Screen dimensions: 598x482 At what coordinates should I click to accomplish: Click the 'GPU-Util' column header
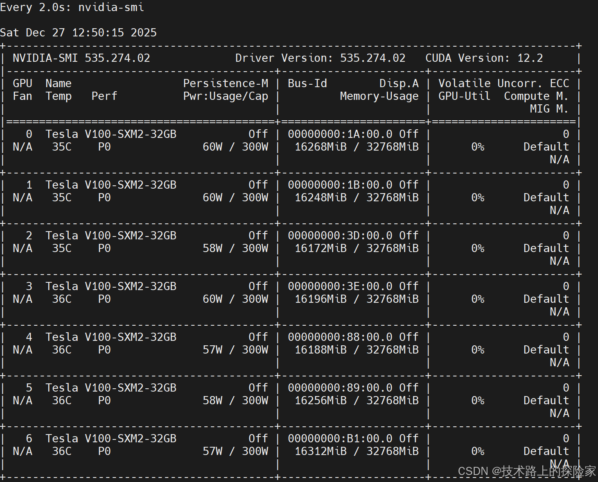tap(465, 96)
